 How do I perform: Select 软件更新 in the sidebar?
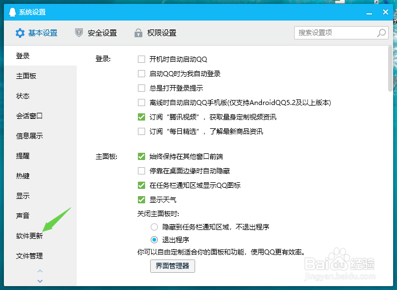click(40, 236)
